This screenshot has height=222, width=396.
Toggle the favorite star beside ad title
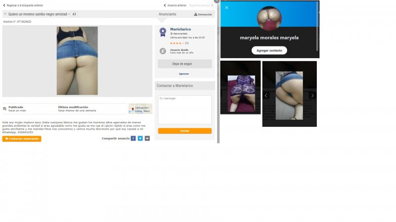point(5,14)
